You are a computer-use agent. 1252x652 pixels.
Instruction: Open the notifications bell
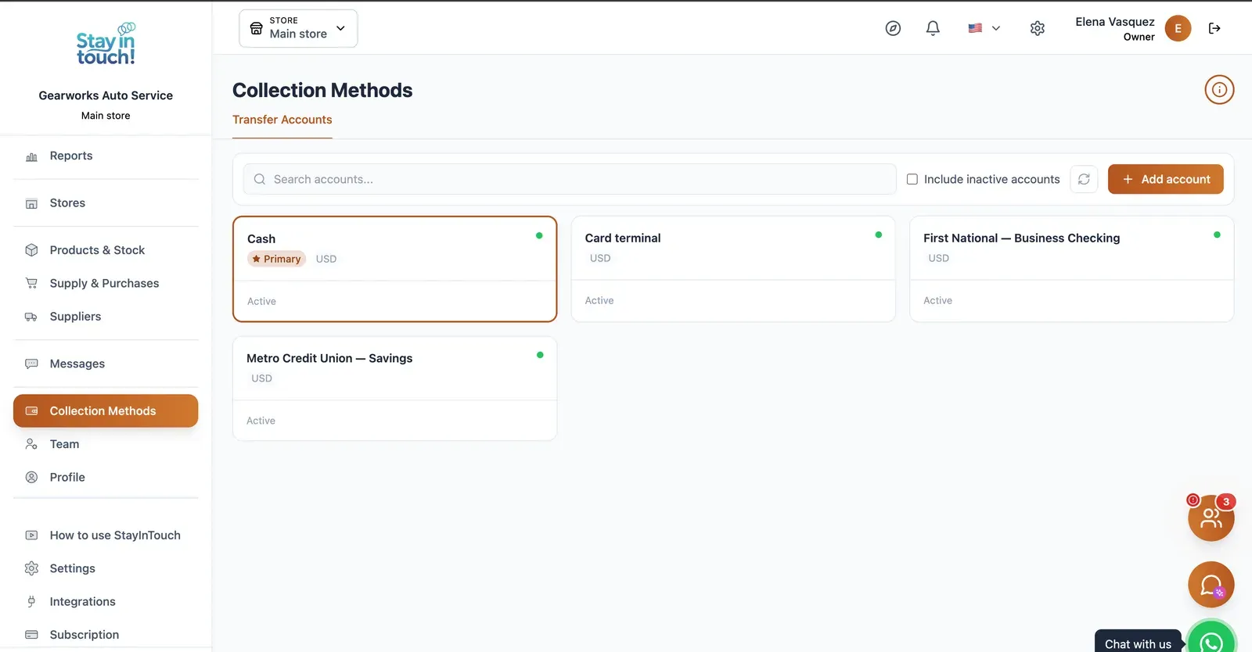(933, 28)
